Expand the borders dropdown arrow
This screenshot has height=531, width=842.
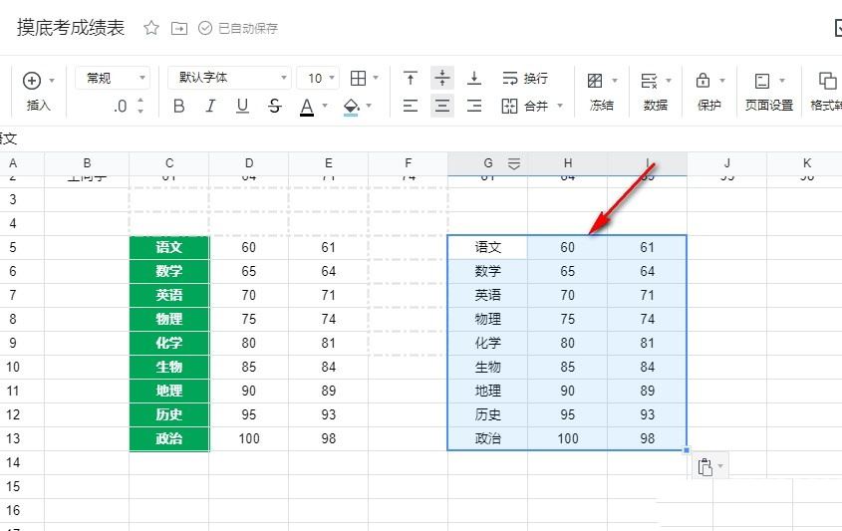pyautogui.click(x=376, y=78)
